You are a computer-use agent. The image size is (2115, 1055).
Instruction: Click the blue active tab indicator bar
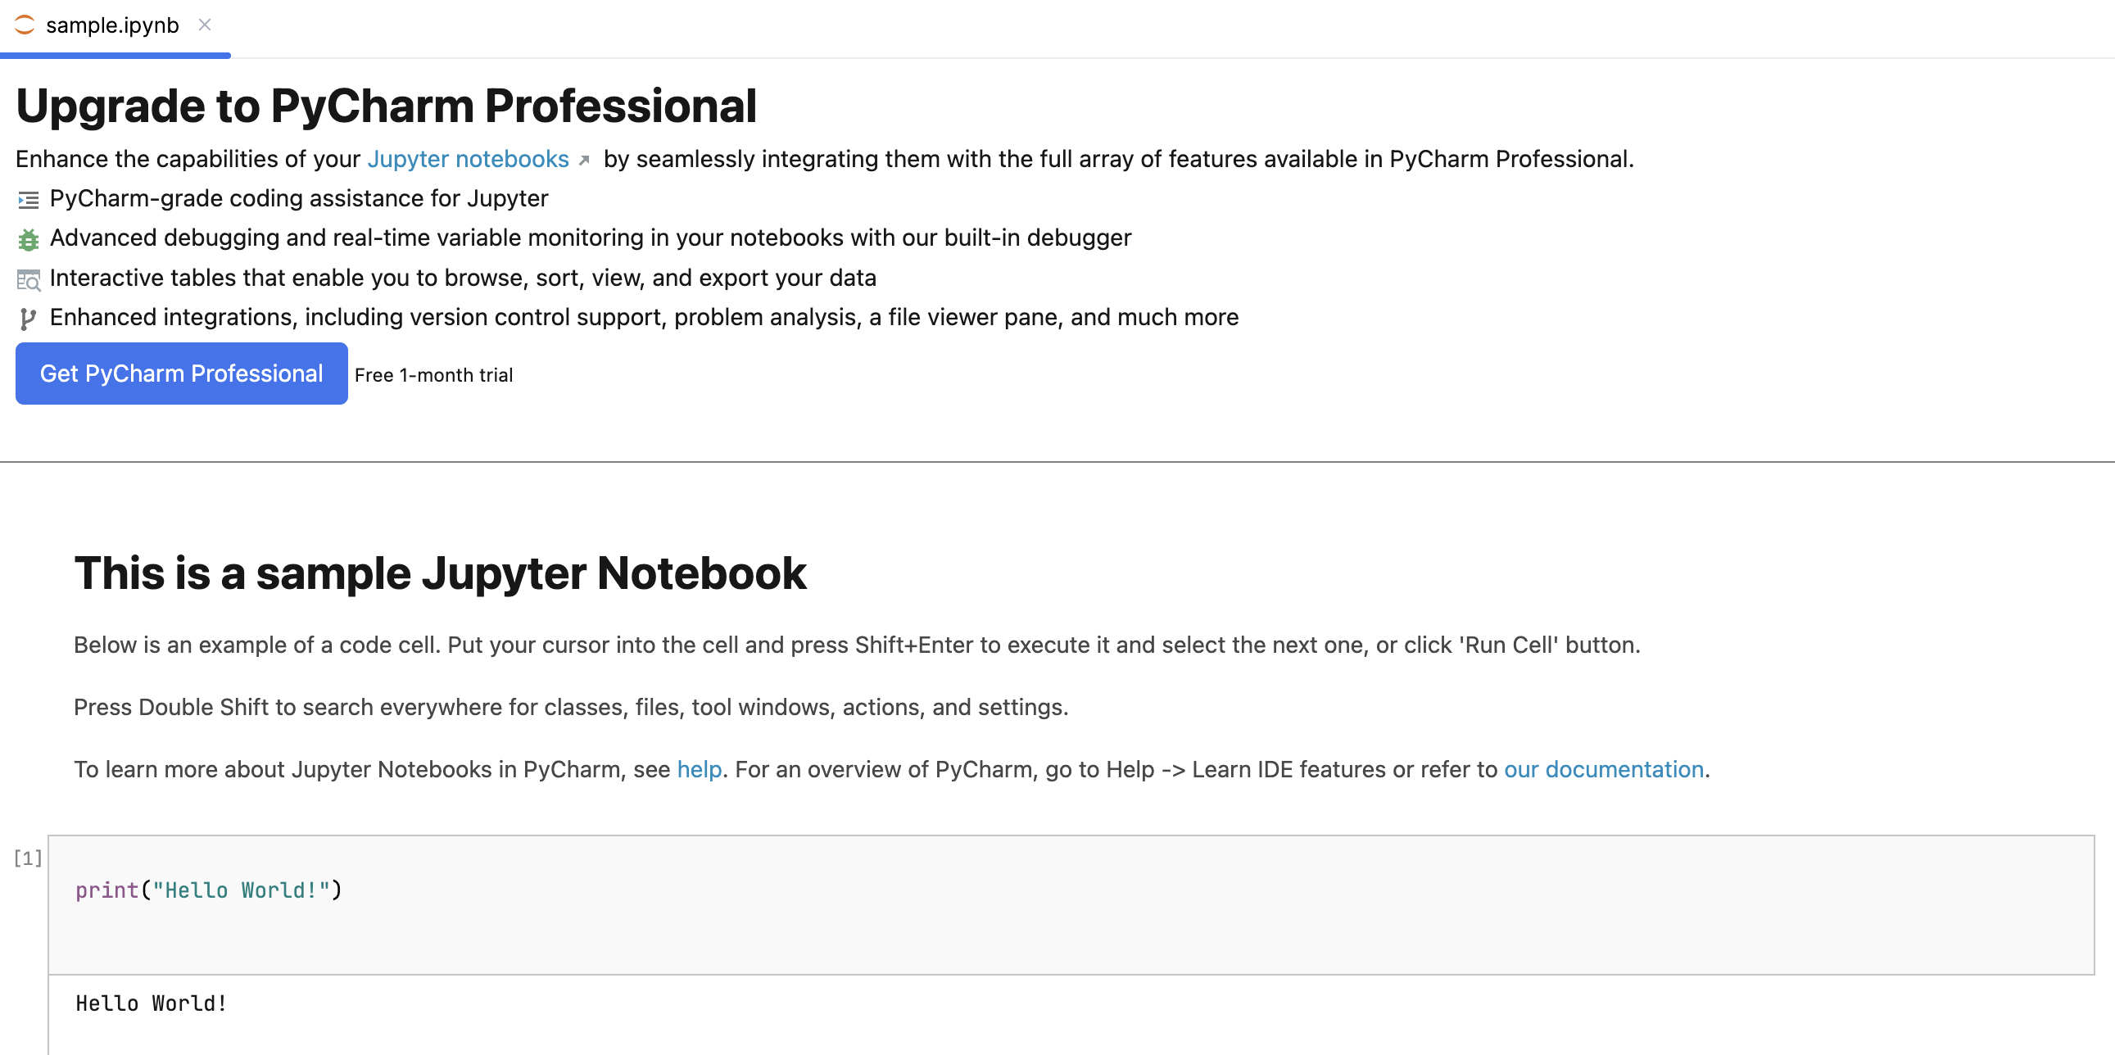point(115,56)
